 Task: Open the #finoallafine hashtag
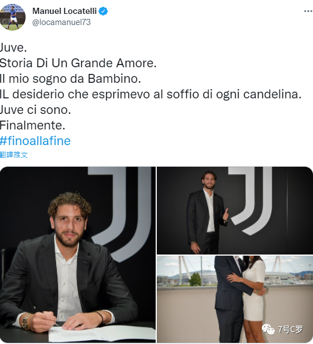36,141
